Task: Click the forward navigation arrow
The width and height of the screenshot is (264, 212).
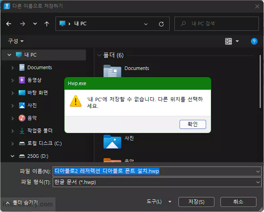Action: pyautogui.click(x=23, y=24)
